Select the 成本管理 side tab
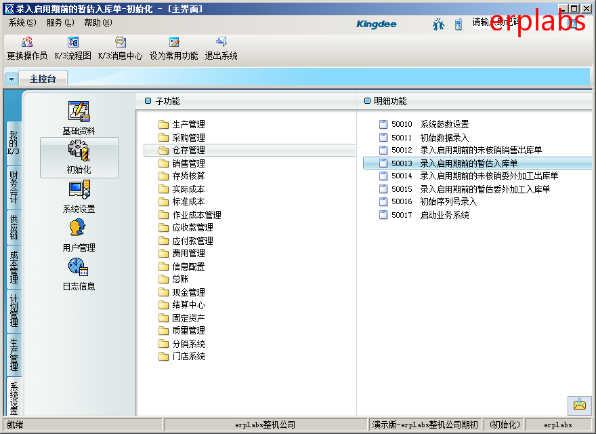This screenshot has height=434, width=596. pyautogui.click(x=14, y=267)
